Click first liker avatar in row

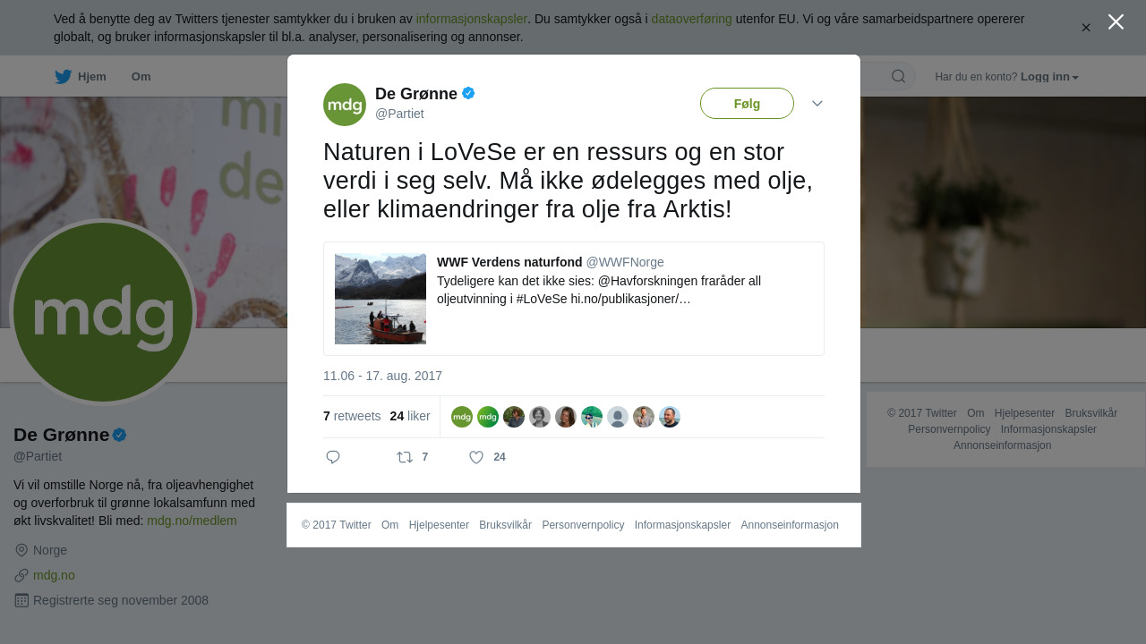tap(462, 417)
